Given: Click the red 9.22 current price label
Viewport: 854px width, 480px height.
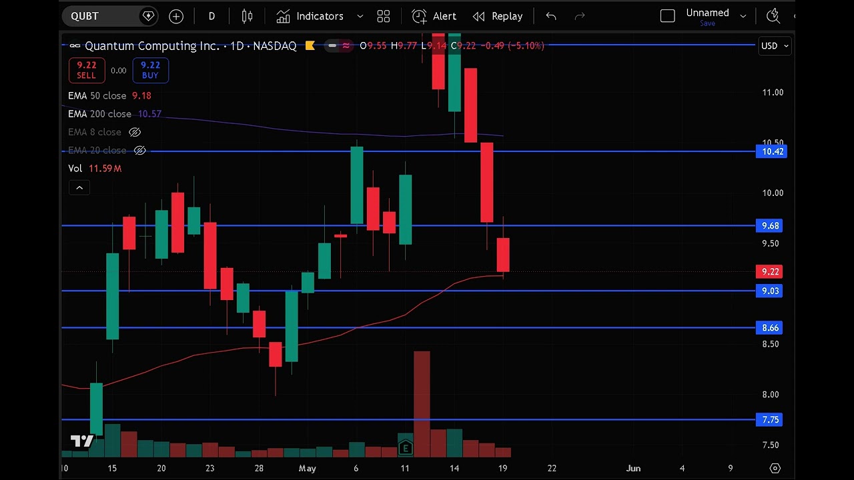Looking at the screenshot, I should [x=770, y=271].
